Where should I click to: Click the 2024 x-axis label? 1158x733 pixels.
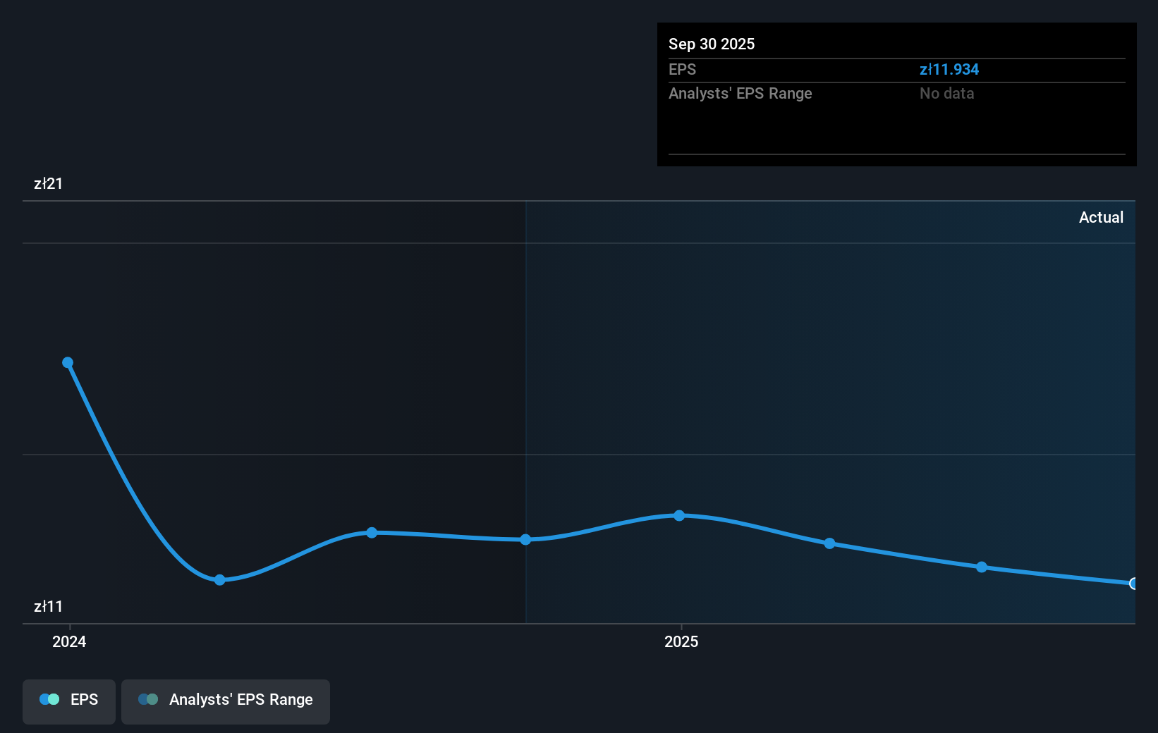coord(69,641)
